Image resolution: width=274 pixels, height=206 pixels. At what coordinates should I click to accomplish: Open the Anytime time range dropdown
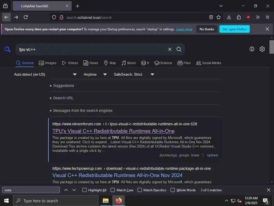pyautogui.click(x=95, y=75)
